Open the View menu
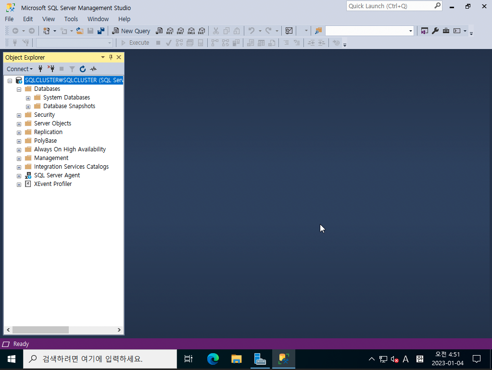 48,19
